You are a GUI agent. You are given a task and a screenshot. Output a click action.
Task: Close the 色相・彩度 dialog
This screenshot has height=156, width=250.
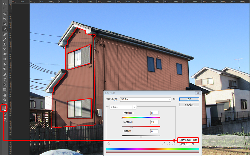[198, 93]
